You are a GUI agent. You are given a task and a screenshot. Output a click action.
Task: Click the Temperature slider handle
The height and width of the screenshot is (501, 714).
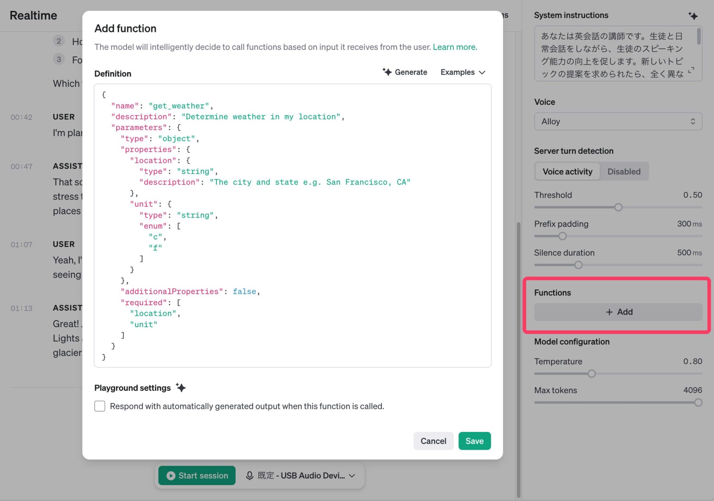[591, 374]
